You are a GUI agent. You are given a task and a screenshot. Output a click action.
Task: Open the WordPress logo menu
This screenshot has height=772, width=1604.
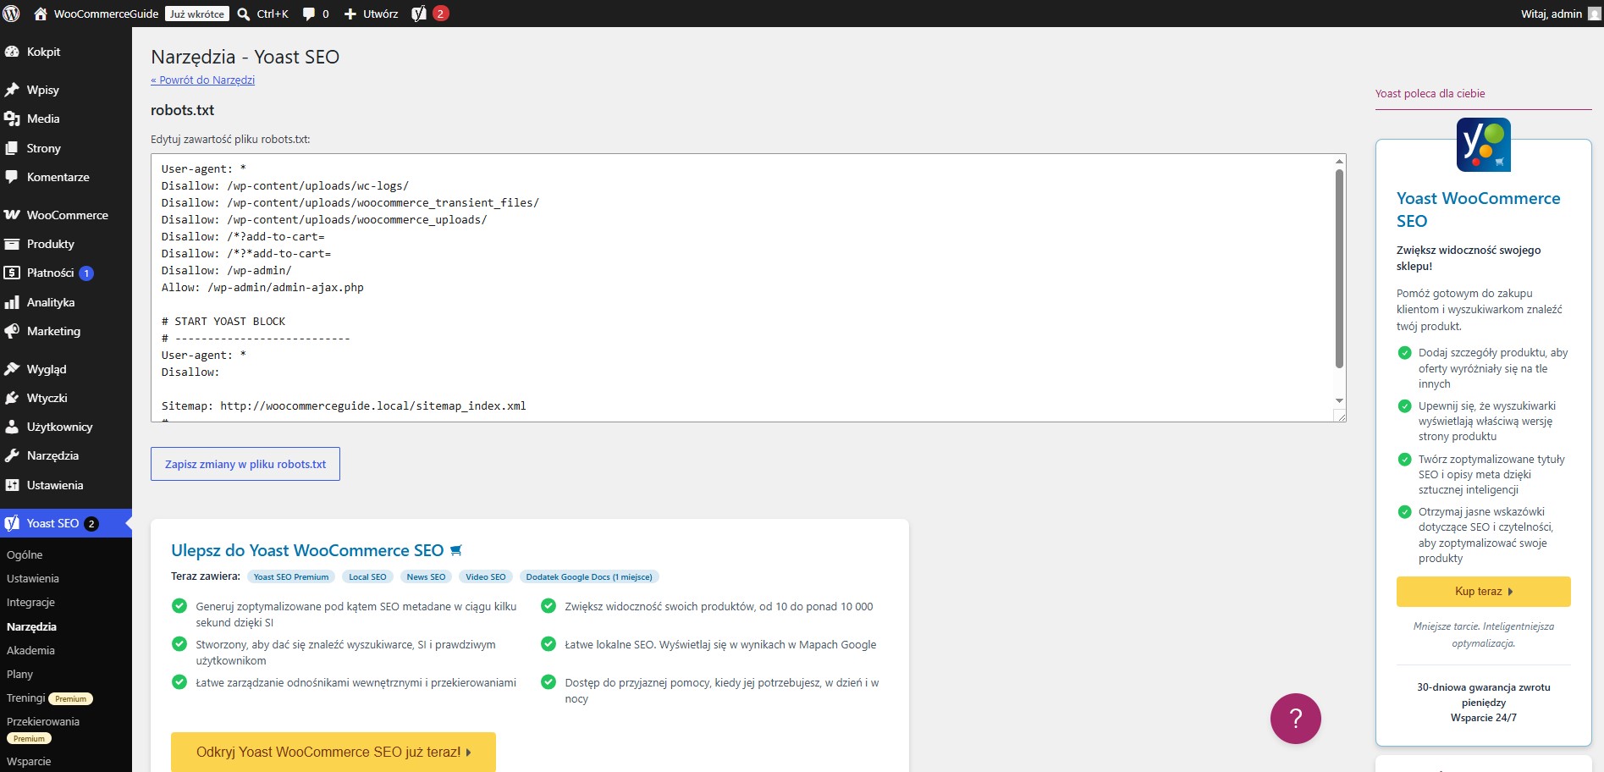(x=12, y=14)
